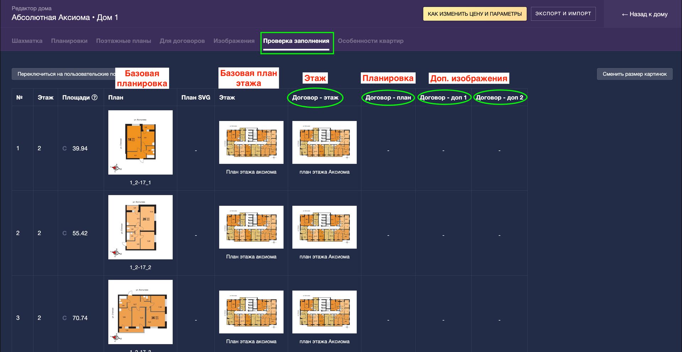Click the Договор - план column header

coord(388,97)
